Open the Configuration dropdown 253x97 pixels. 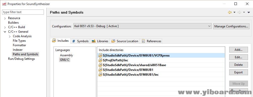coord(143,26)
